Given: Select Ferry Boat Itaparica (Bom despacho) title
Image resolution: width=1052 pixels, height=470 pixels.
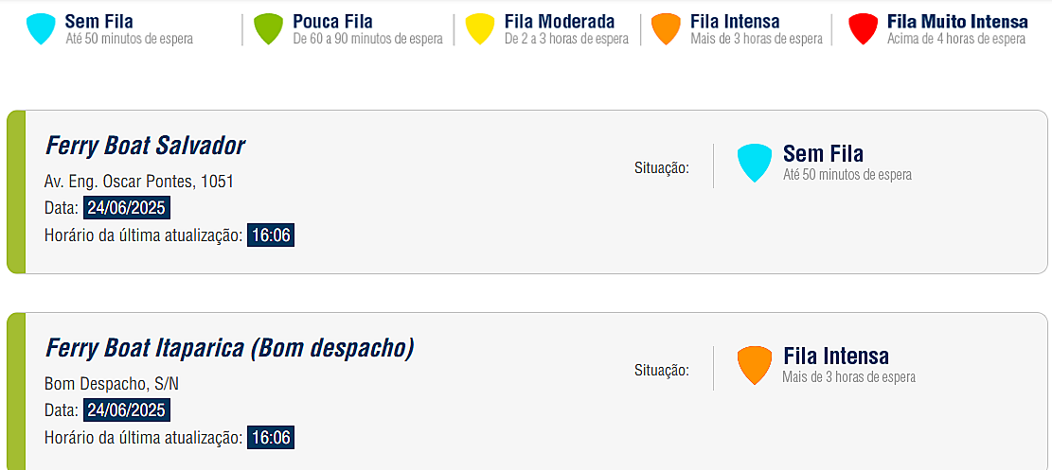Looking at the screenshot, I should point(229,348).
